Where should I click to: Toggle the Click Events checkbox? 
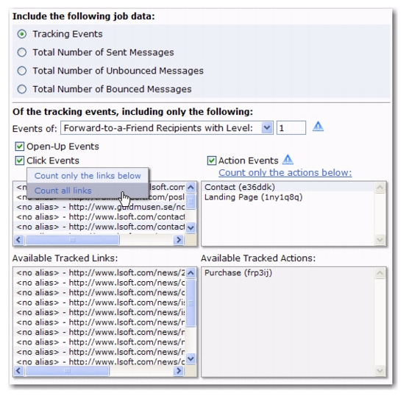coord(20,160)
